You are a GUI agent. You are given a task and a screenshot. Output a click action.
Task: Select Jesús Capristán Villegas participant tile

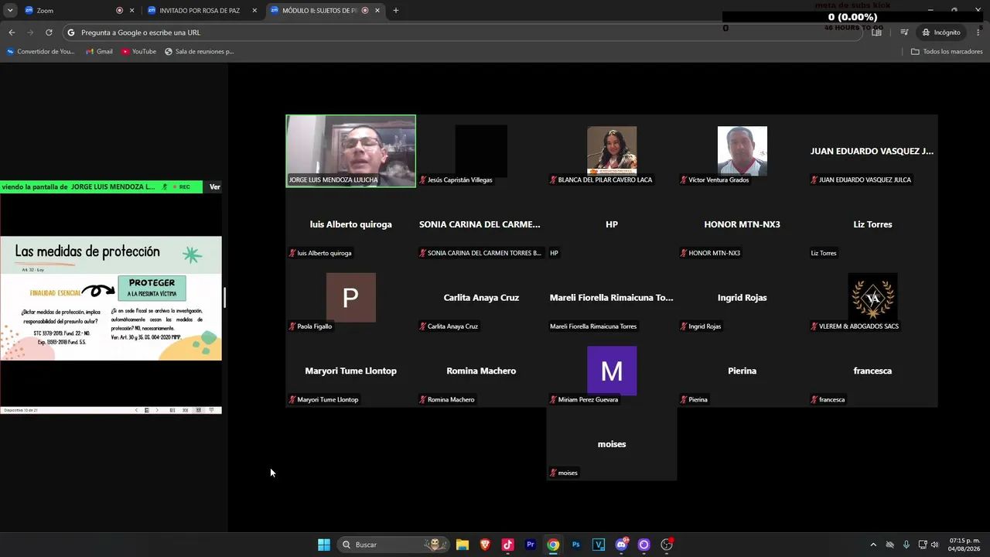[x=481, y=151]
